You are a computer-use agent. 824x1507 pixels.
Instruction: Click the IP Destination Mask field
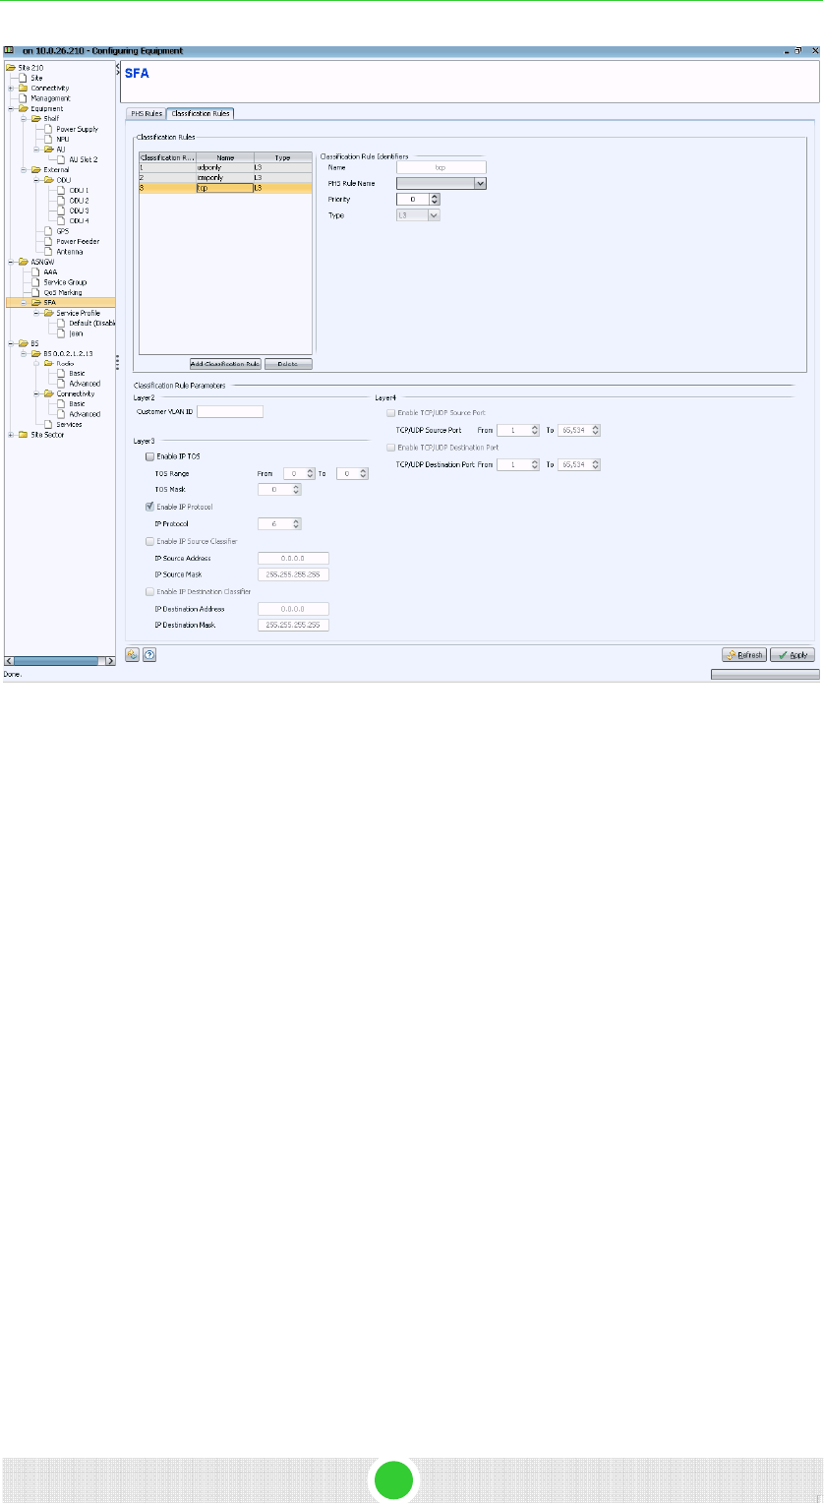pos(293,625)
